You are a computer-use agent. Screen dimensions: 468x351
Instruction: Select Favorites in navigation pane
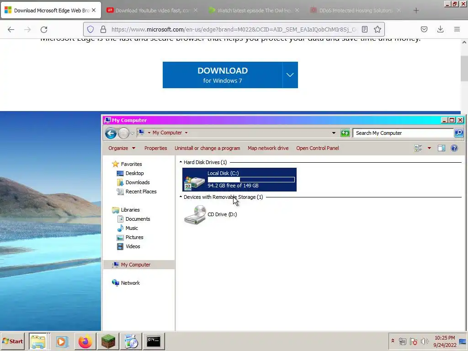pos(131,164)
